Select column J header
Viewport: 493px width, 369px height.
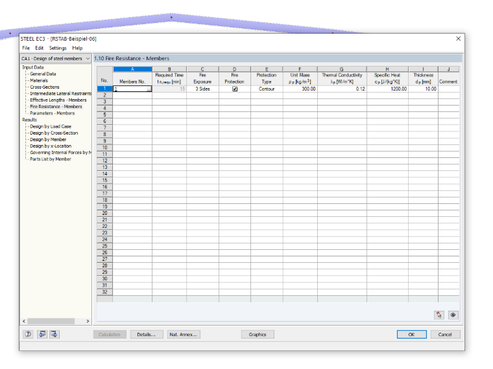pyautogui.click(x=449, y=69)
